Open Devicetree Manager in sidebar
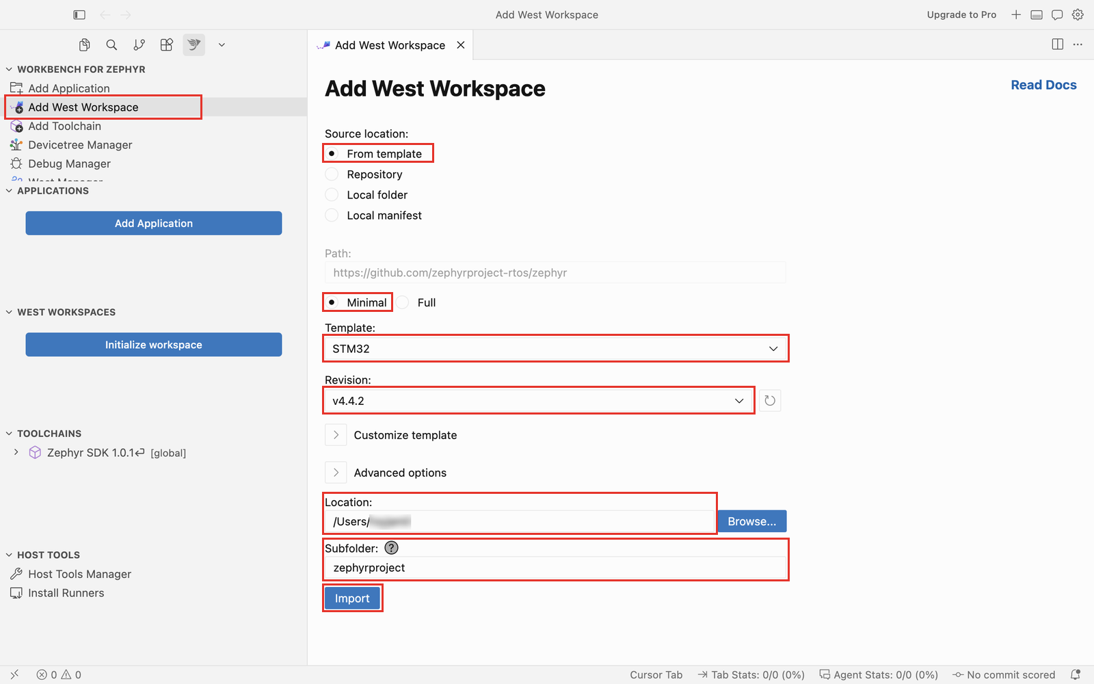The width and height of the screenshot is (1094, 684). coord(80,145)
